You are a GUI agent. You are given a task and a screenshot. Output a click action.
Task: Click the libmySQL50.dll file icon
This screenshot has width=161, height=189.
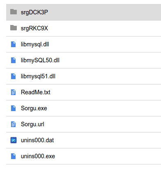[14, 60]
